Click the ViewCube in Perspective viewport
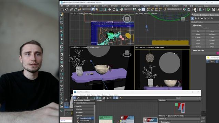The width and height of the screenshot is (219, 123). (127, 54)
